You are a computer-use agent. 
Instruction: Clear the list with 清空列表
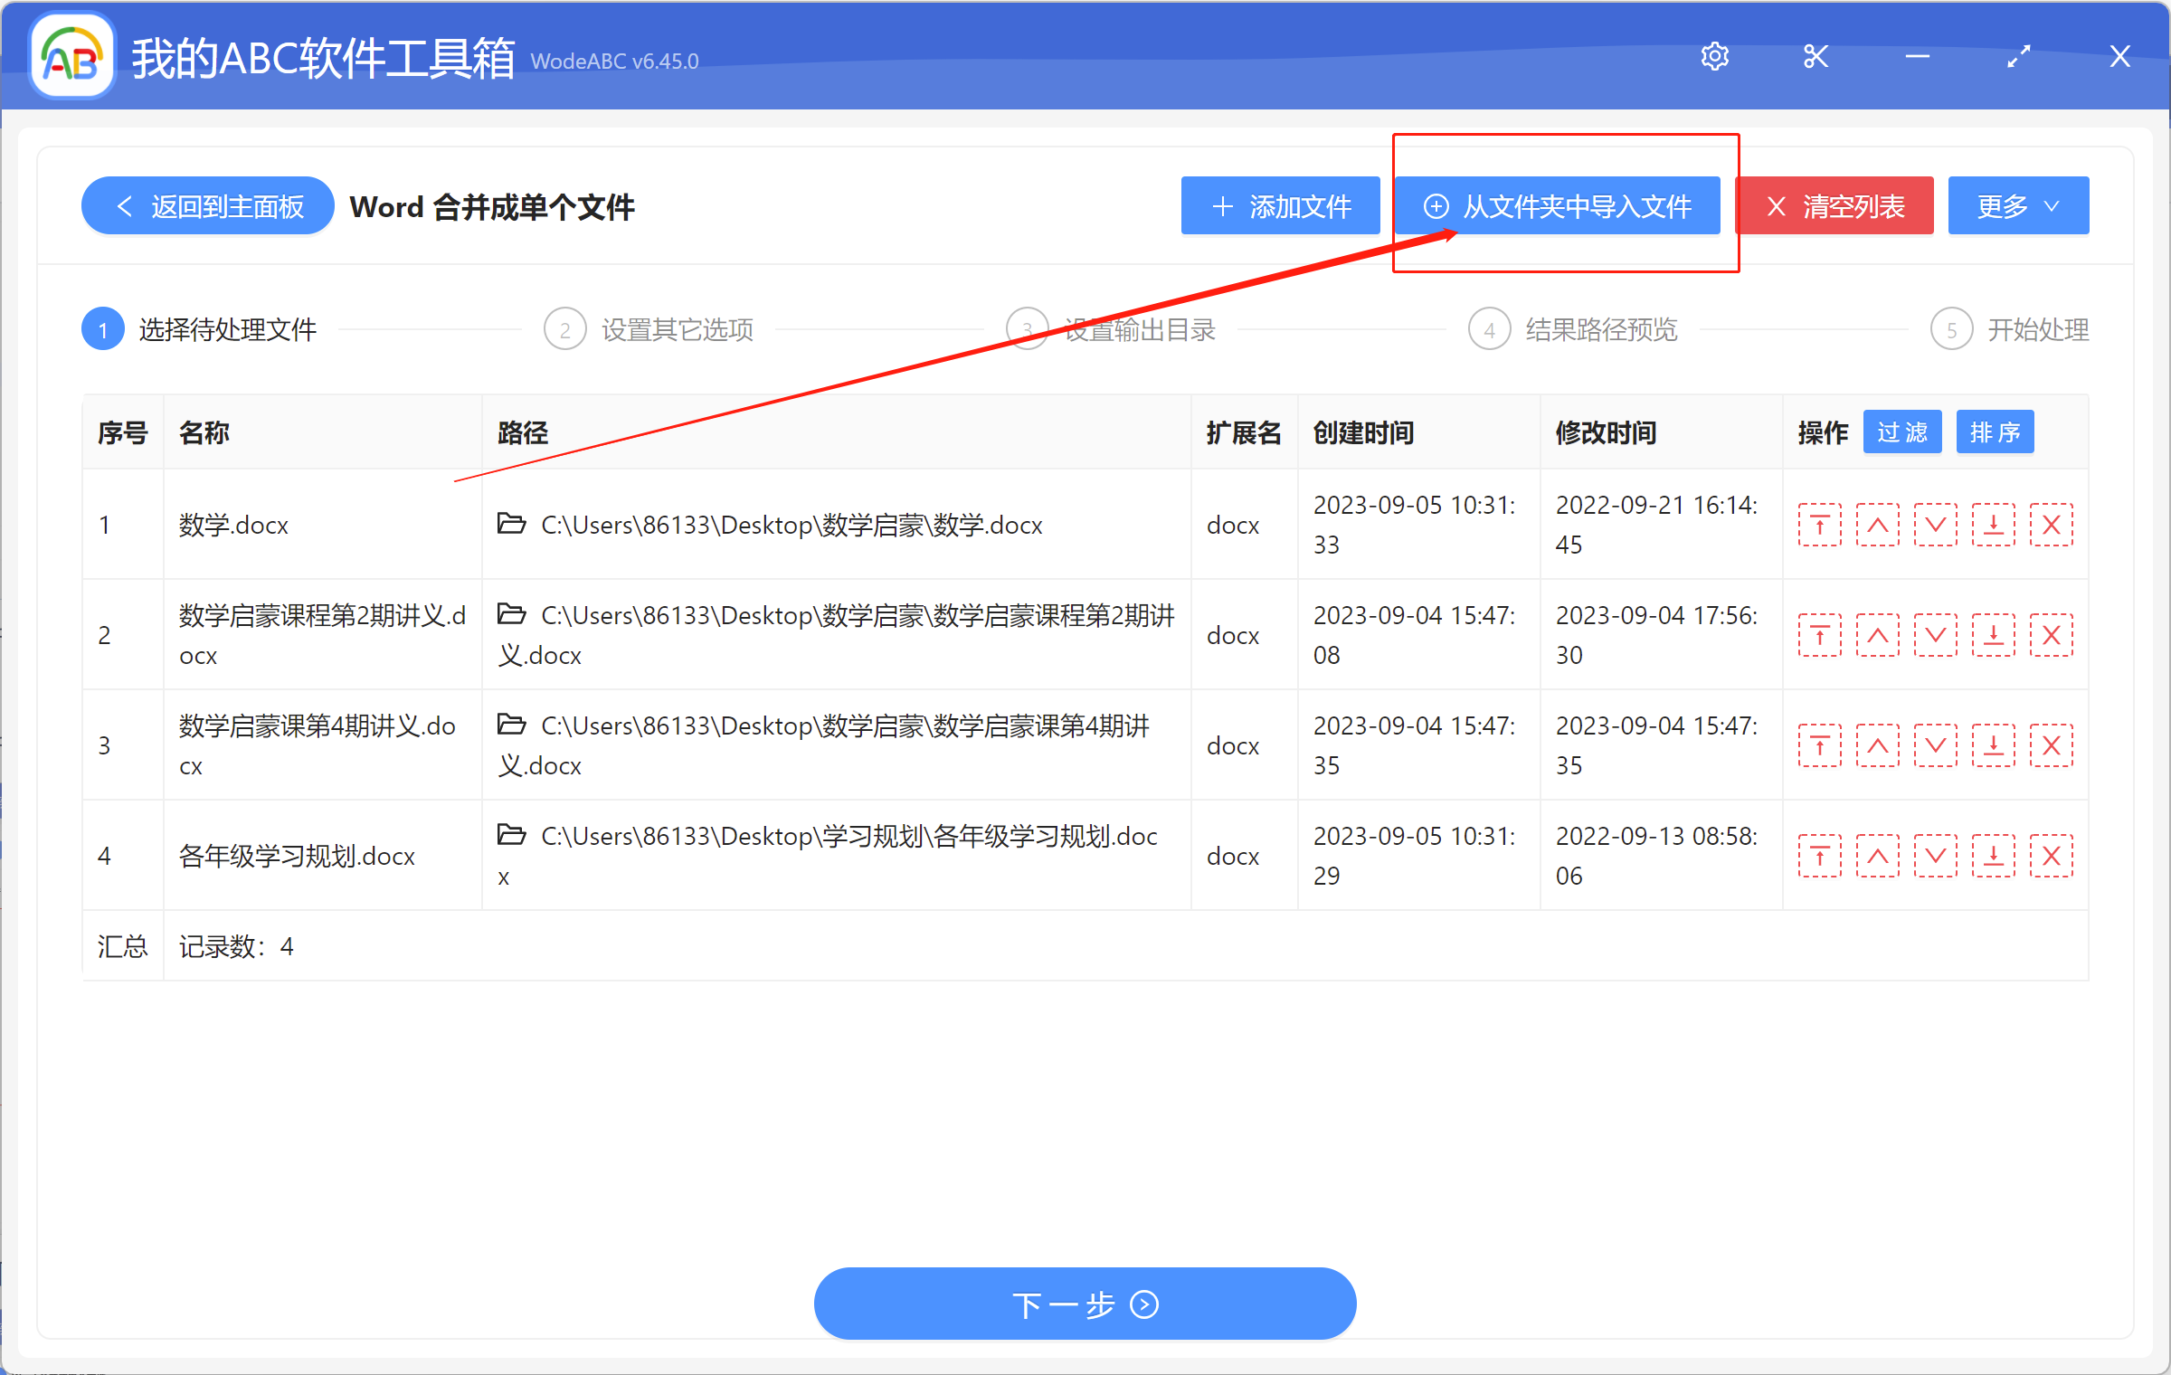coord(1834,205)
